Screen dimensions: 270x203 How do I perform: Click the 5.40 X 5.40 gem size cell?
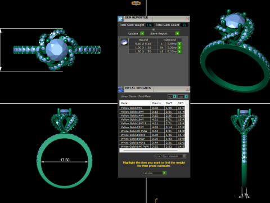(143, 44)
